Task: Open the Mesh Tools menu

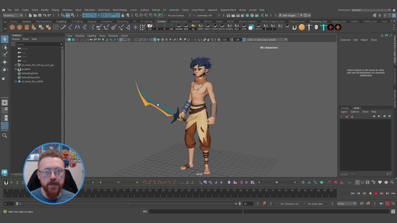Action: (104, 10)
